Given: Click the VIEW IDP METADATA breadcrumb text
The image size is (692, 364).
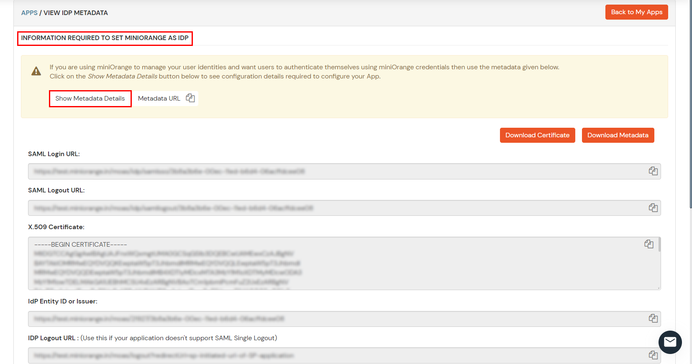Looking at the screenshot, I should coord(76,13).
